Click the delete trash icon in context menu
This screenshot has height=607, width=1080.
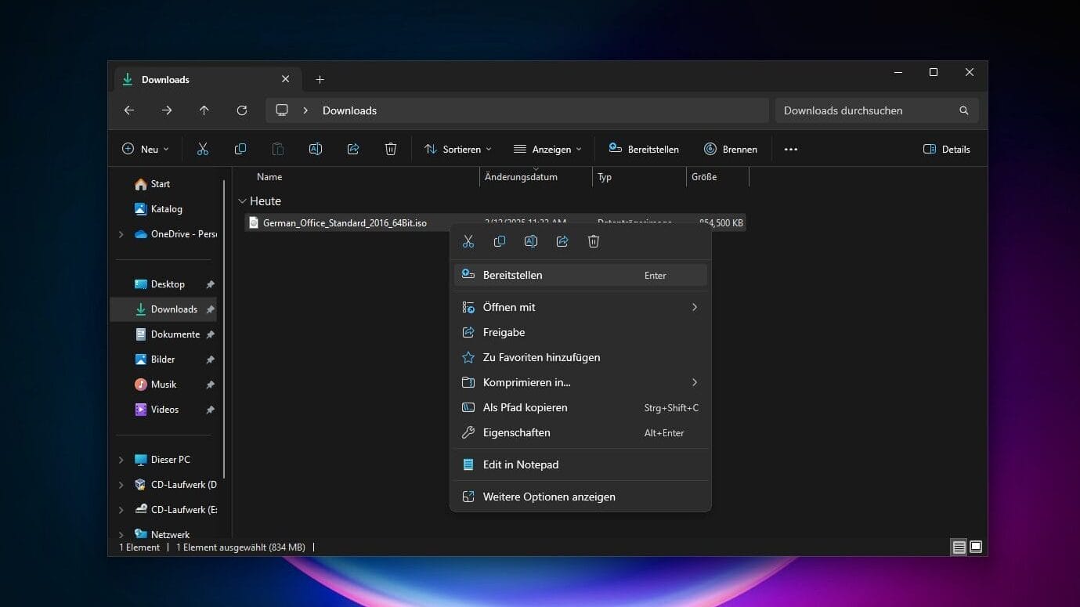click(x=594, y=241)
